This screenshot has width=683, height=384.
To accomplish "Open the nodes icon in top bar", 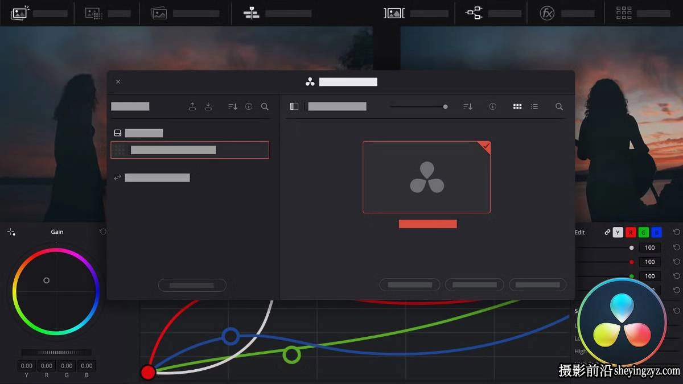I will click(474, 13).
